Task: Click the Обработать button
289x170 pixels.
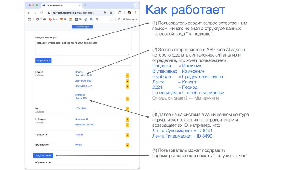Action: pos(43,60)
